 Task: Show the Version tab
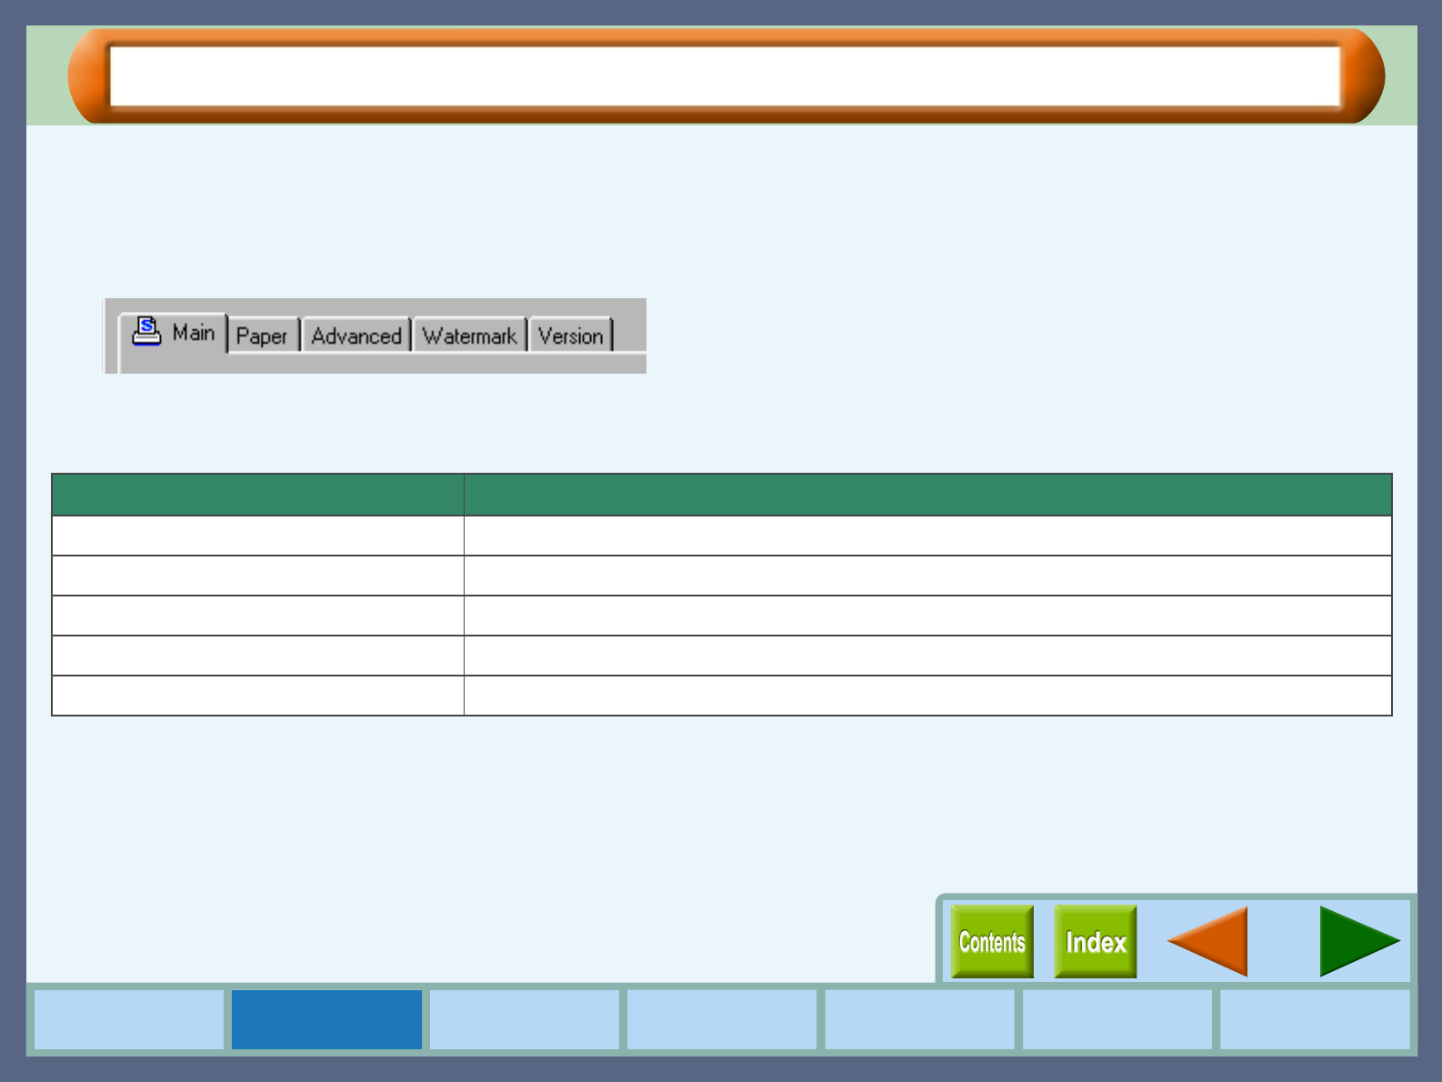[571, 336]
